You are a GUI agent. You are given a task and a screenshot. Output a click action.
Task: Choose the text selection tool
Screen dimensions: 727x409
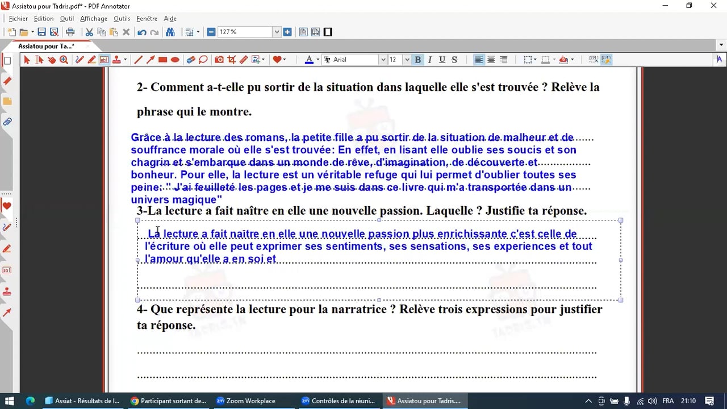(x=39, y=60)
